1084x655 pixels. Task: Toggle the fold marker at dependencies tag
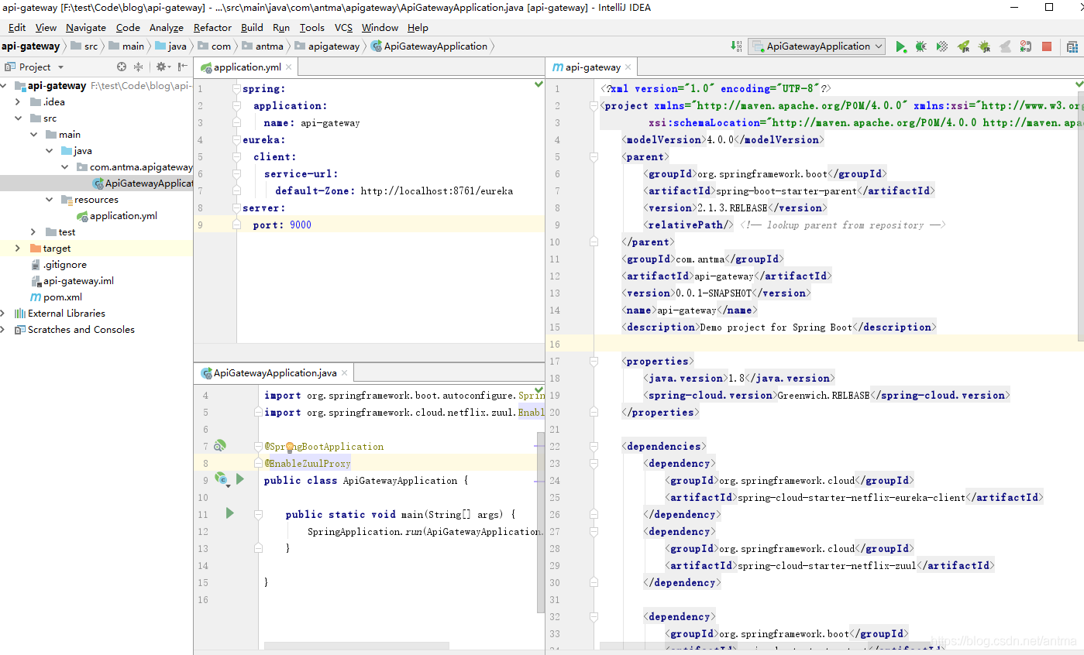coord(594,447)
